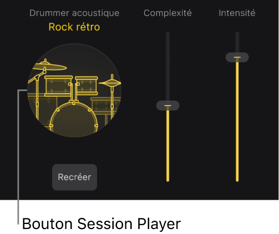Screen dimensions: 279x234
Task: Click the Bouton Session Player caption text
Action: [102, 224]
